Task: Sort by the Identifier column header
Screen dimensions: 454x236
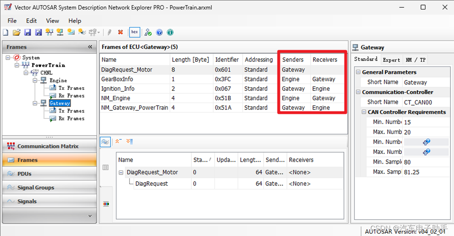Action: 227,59
